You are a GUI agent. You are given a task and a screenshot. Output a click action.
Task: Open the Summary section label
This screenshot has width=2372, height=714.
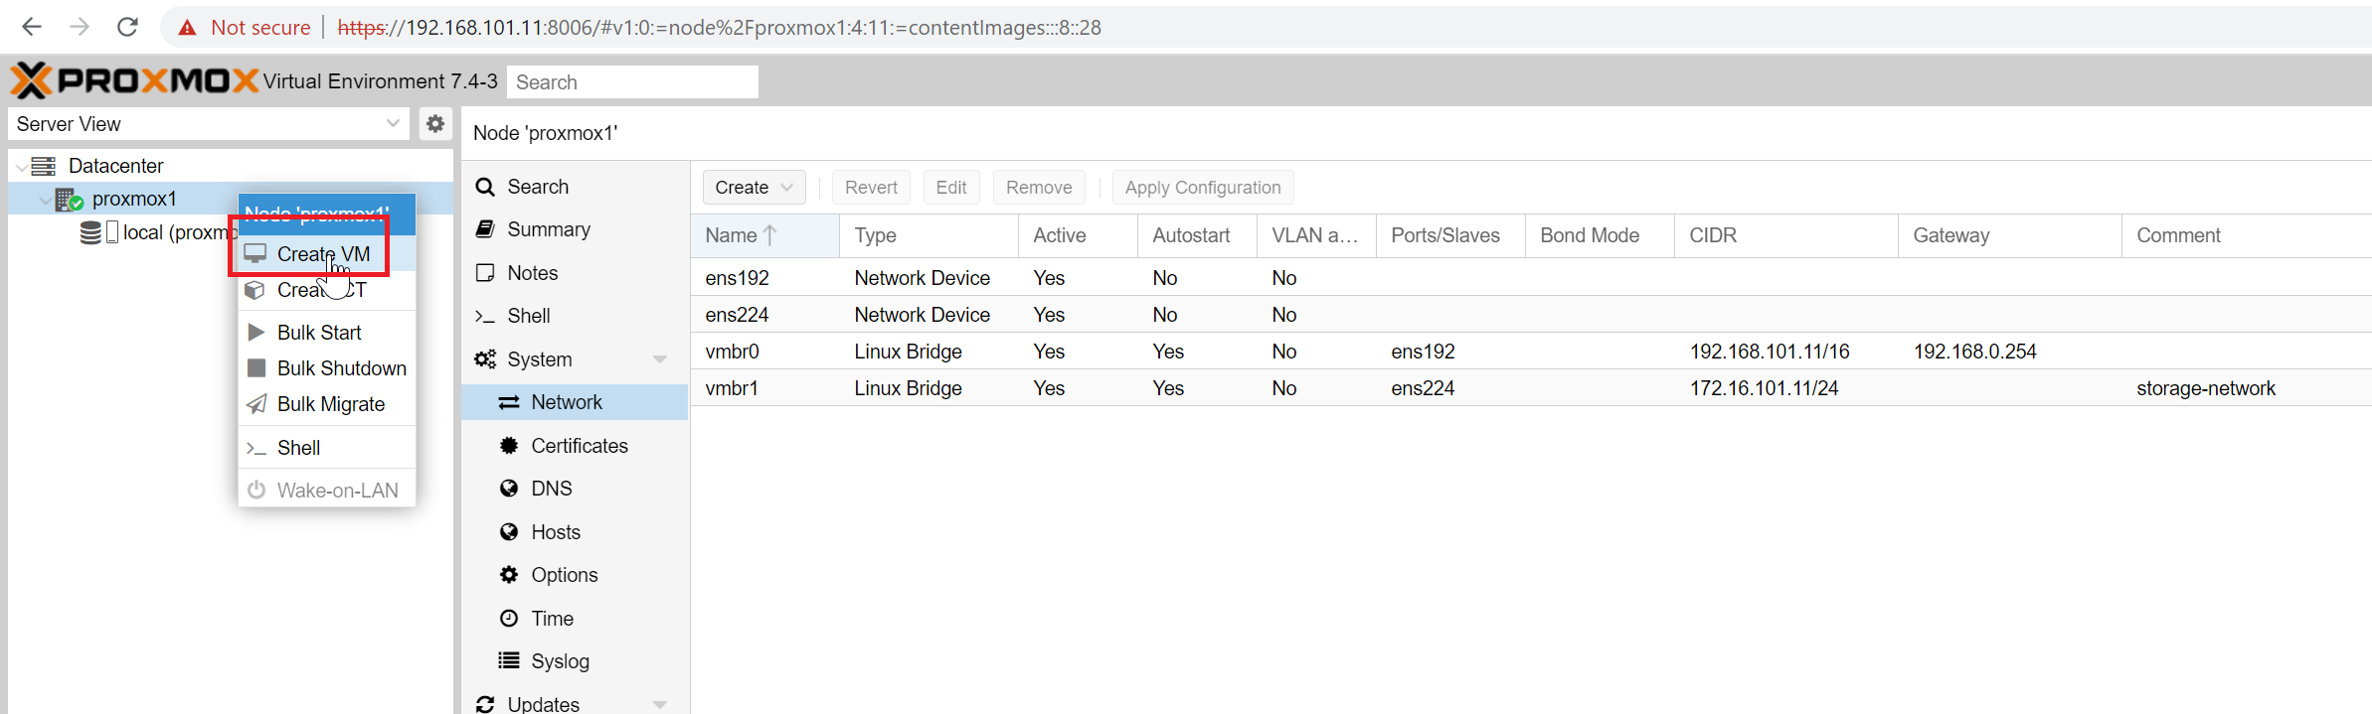point(549,229)
